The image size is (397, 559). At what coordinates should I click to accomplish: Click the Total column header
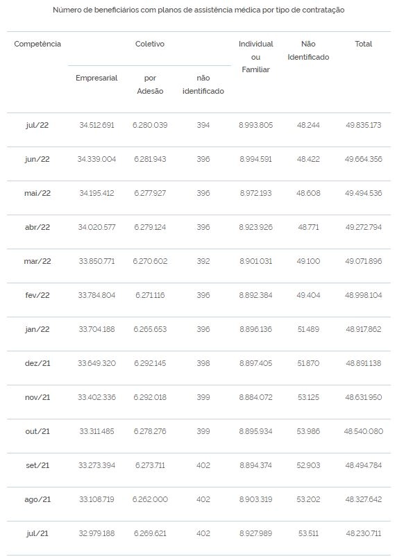pos(364,44)
